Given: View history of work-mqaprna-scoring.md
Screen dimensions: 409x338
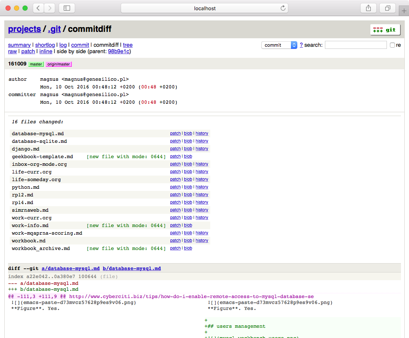Looking at the screenshot, I should click(x=202, y=233).
